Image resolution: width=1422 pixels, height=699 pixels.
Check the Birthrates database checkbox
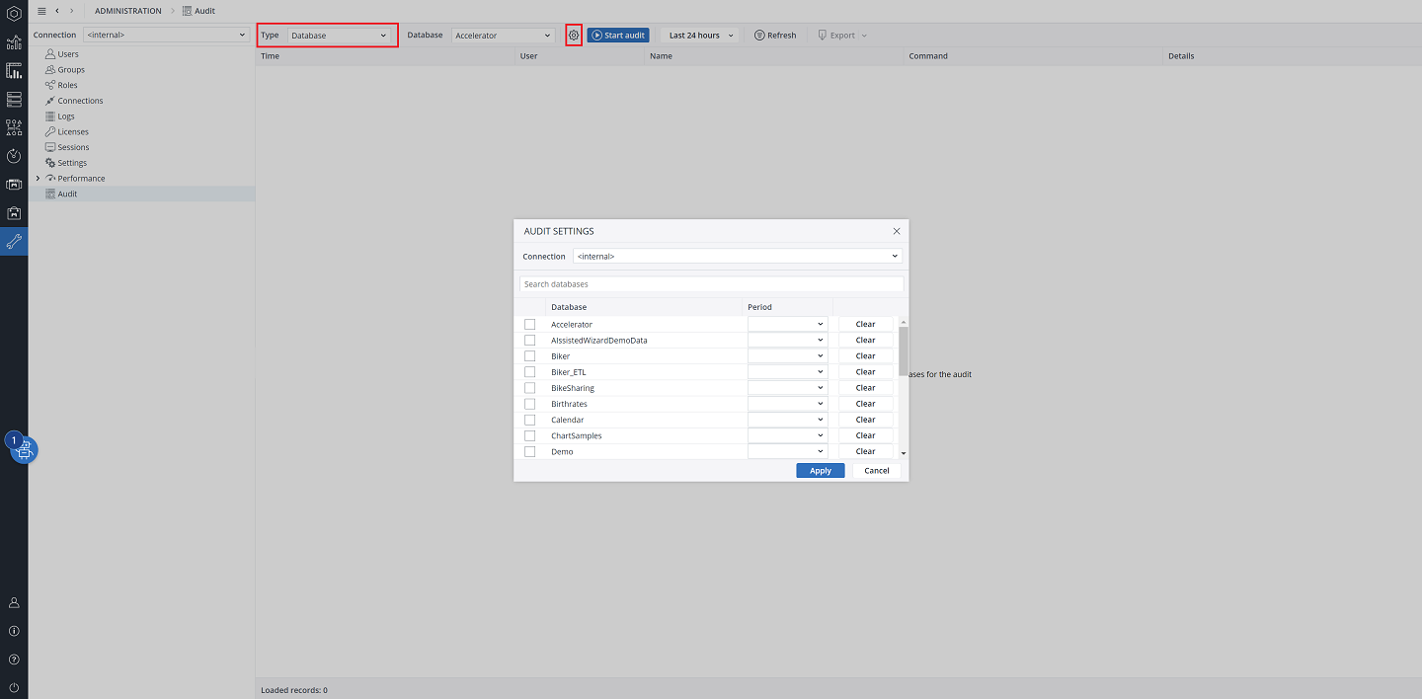(530, 404)
